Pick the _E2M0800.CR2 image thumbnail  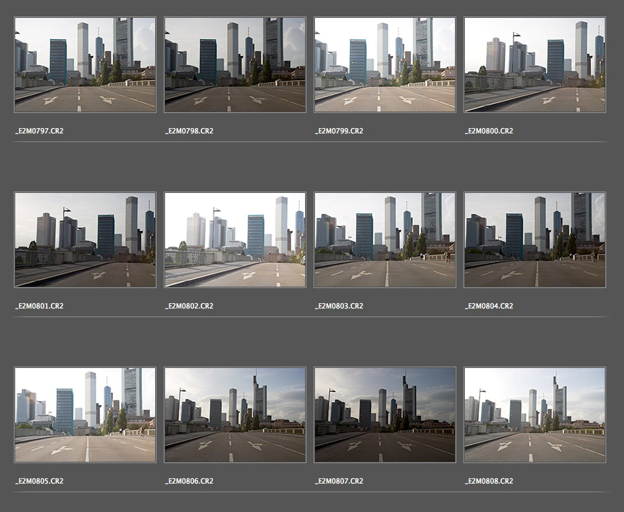pyautogui.click(x=535, y=65)
